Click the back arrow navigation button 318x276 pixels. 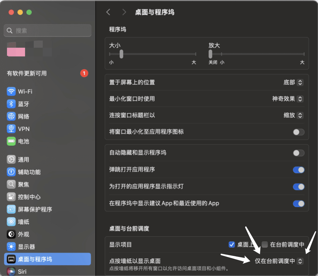click(108, 12)
